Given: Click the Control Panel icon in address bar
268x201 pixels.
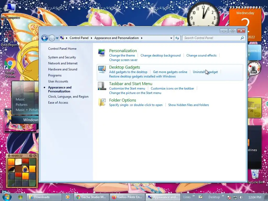Looking at the screenshot, I should (62, 38).
